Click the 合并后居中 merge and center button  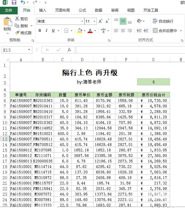[165, 31]
